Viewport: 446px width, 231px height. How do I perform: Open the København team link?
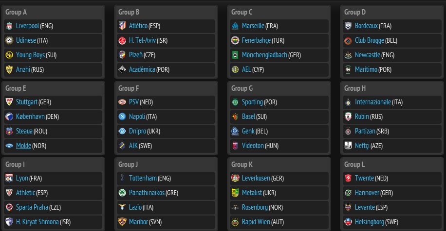(x=30, y=116)
